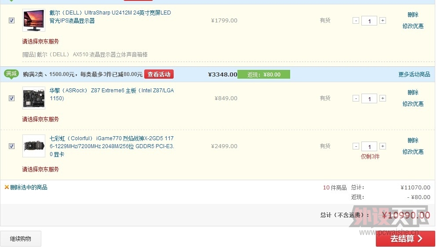Increase quantity of Dell UltraSharp monitor

(382, 20)
